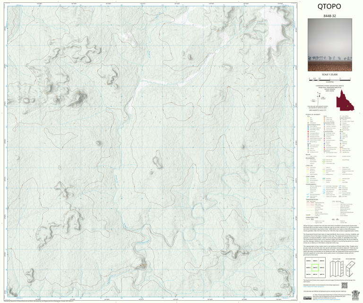Click the Queensland Government crest logo

click(354, 296)
